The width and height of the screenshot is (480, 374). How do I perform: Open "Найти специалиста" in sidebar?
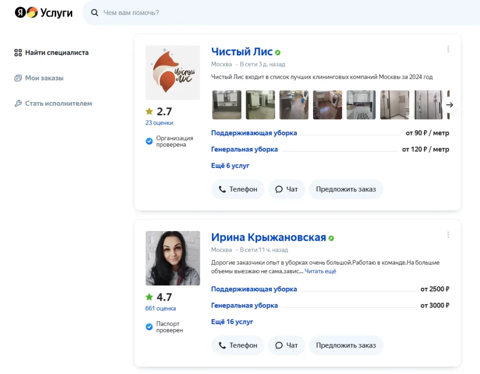tap(56, 52)
